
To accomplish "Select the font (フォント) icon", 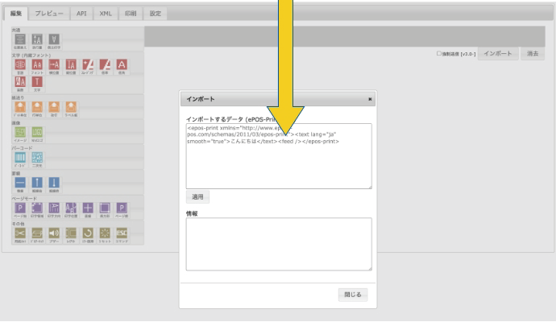I will point(37,65).
